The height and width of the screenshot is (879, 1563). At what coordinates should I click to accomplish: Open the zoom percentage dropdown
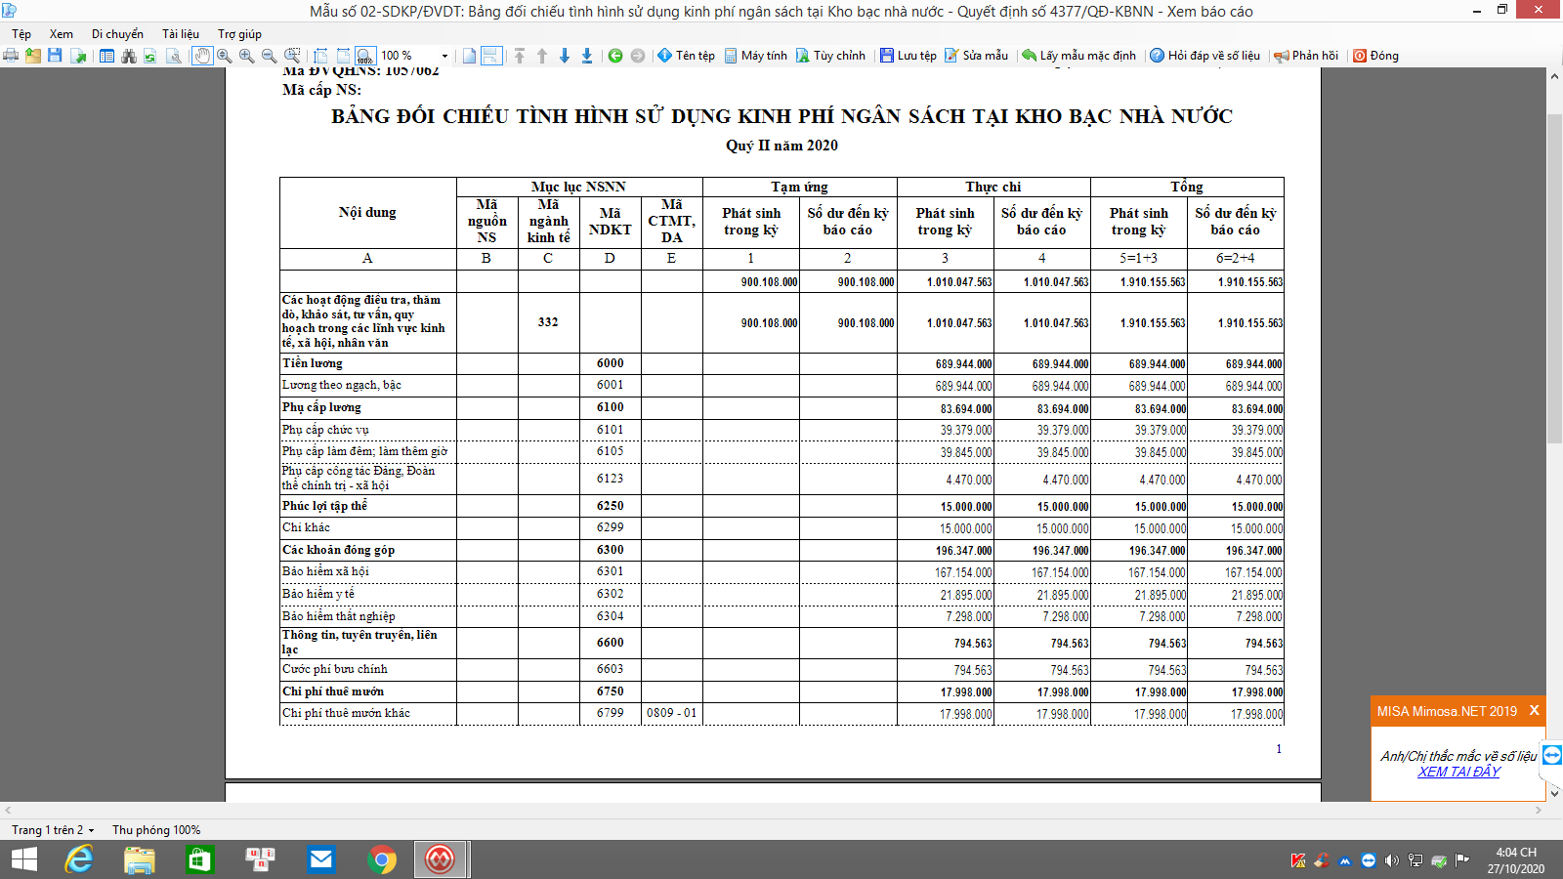tap(444, 56)
